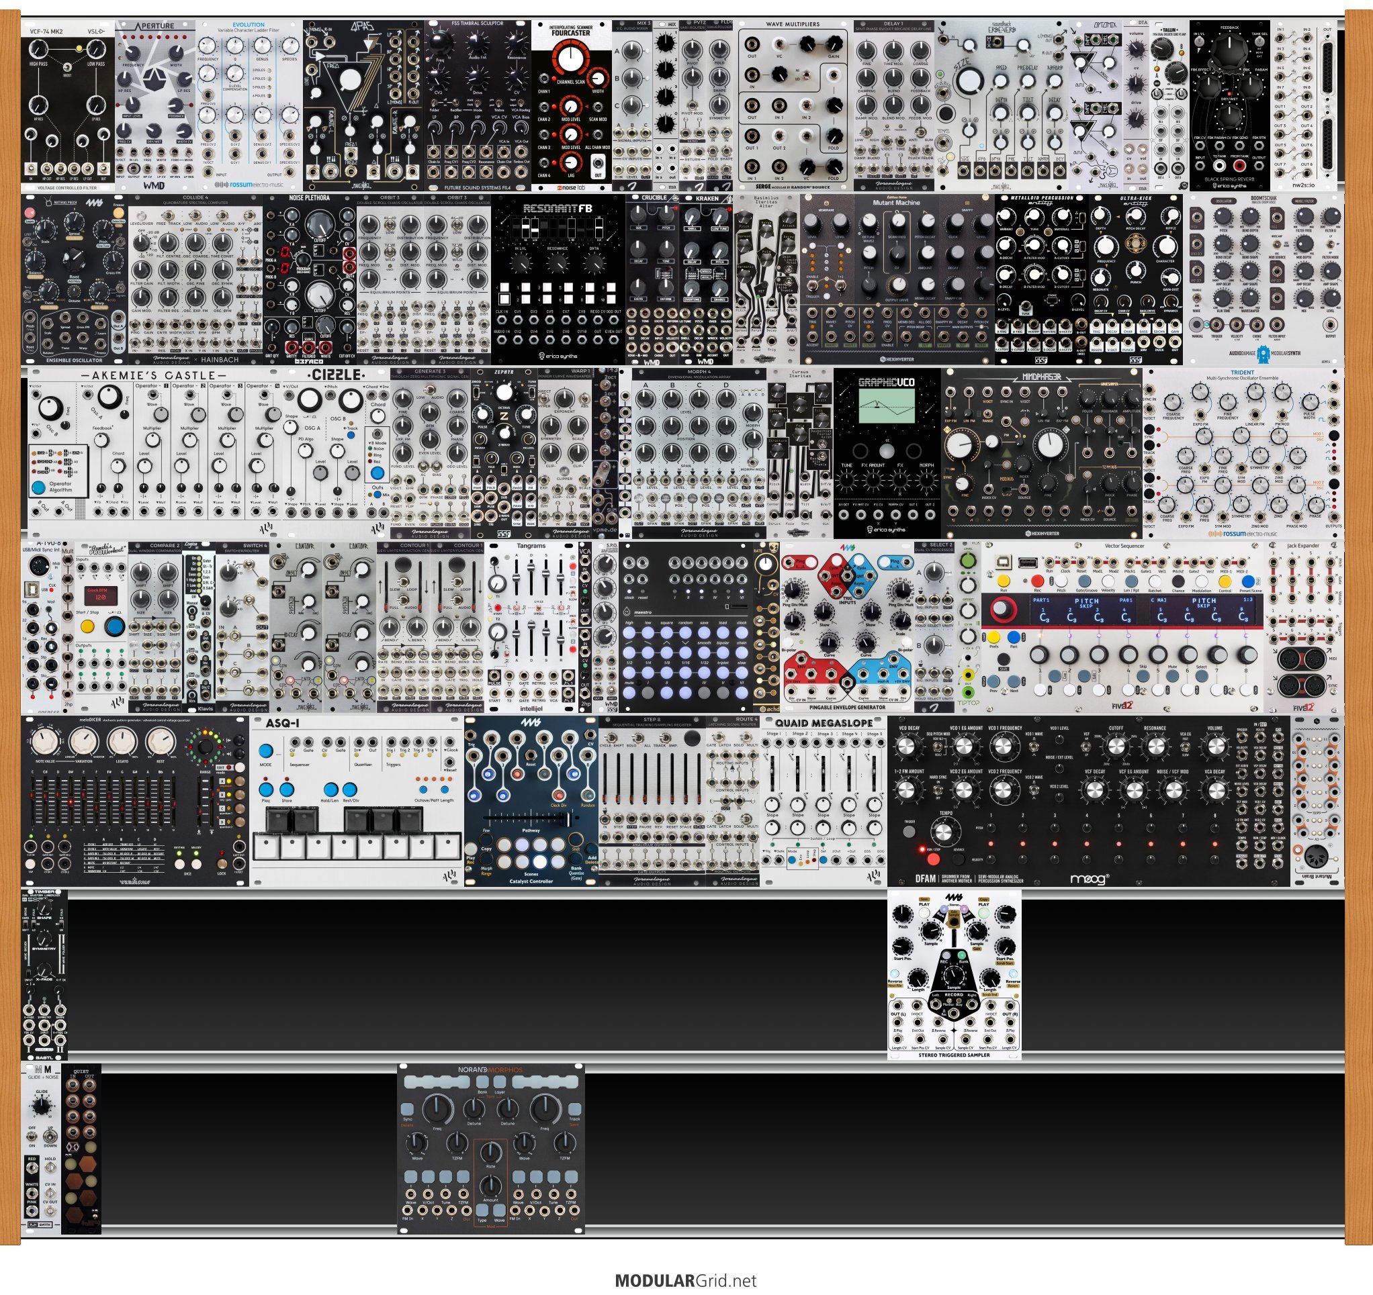Select the Maestro module
This screenshot has height=1295, width=1373.
pos(685,626)
